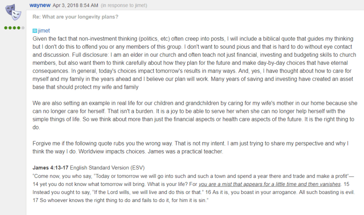The width and height of the screenshot is (364, 215).
Task: Click waynew's theater masks avatar
Action: click(x=13, y=13)
